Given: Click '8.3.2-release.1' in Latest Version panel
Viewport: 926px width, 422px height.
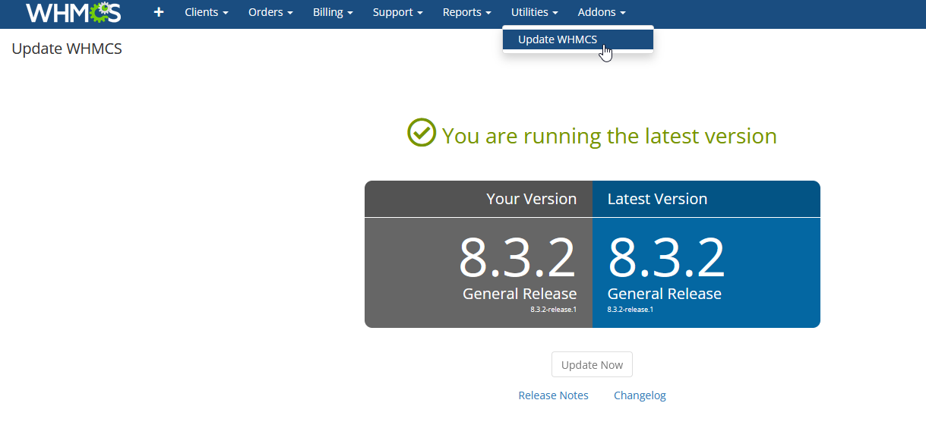Looking at the screenshot, I should click(631, 310).
